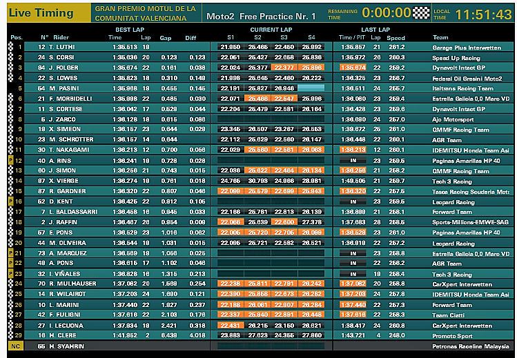Click the NC badge for H. SYAHRIN
517x358 pixels.
(15, 346)
